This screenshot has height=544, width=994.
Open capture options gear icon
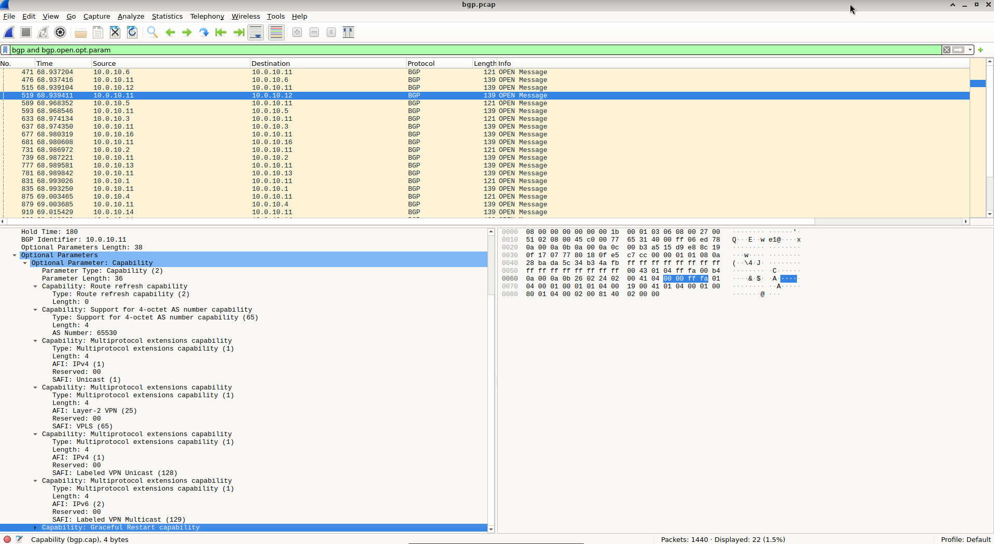60,32
